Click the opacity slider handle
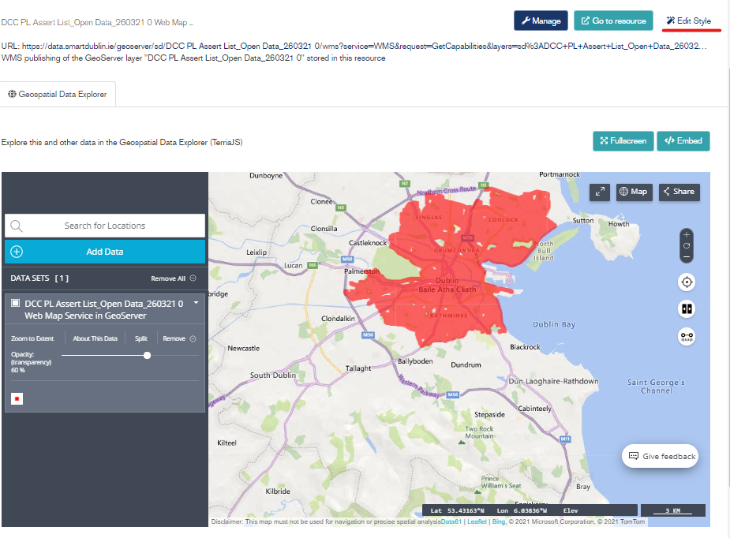Screen dimensions: 730x538 tap(148, 356)
